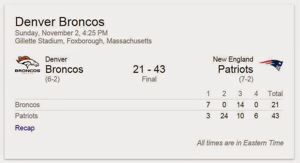300x163 pixels.
Task: Click the 21 - 43 final score
Action: pyautogui.click(x=149, y=69)
